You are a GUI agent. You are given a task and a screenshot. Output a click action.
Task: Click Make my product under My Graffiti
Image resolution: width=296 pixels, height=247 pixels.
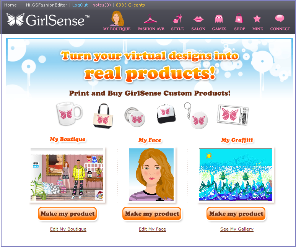pyautogui.click(x=236, y=214)
